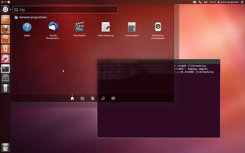Open Filmafspiller movie player

[79, 27]
